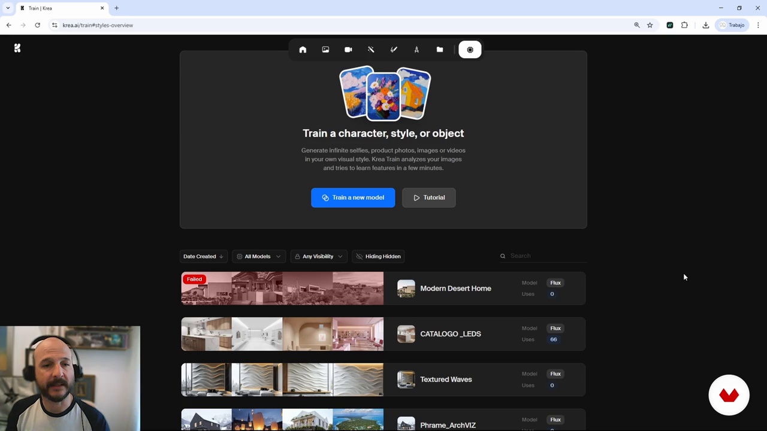Open the Video tool camera icon
This screenshot has width=767, height=431.
coord(348,50)
